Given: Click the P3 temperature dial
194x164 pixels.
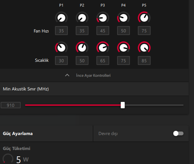Looking at the screenshot, I should [103, 48].
